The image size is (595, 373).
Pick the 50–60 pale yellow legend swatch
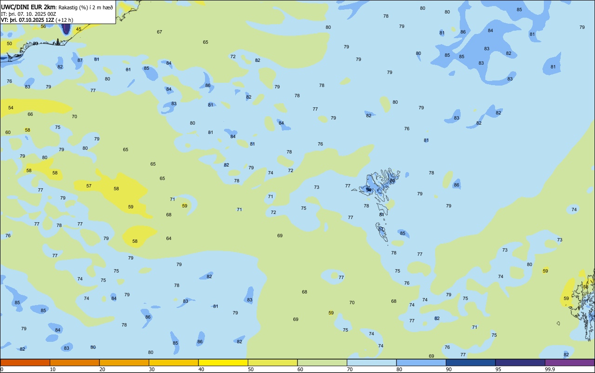272,362
